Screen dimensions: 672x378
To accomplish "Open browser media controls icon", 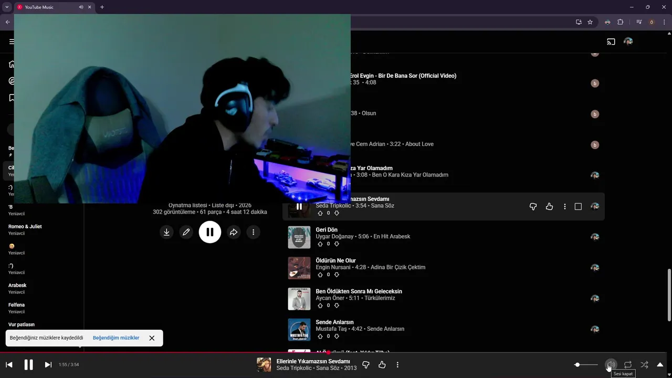I will pyautogui.click(x=639, y=22).
